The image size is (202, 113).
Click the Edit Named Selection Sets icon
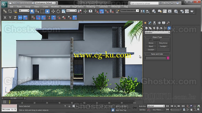point(117,11)
